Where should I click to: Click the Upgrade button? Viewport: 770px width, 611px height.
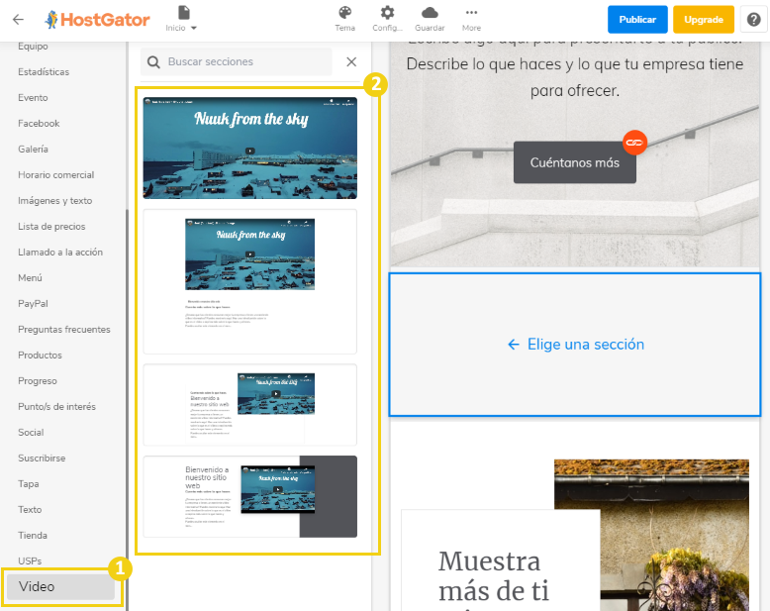click(704, 20)
